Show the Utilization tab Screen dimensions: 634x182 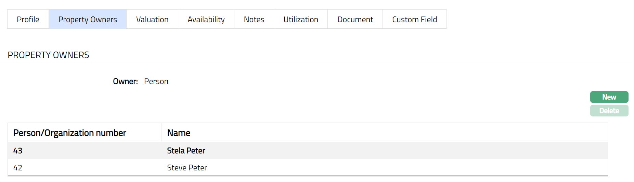tap(301, 19)
